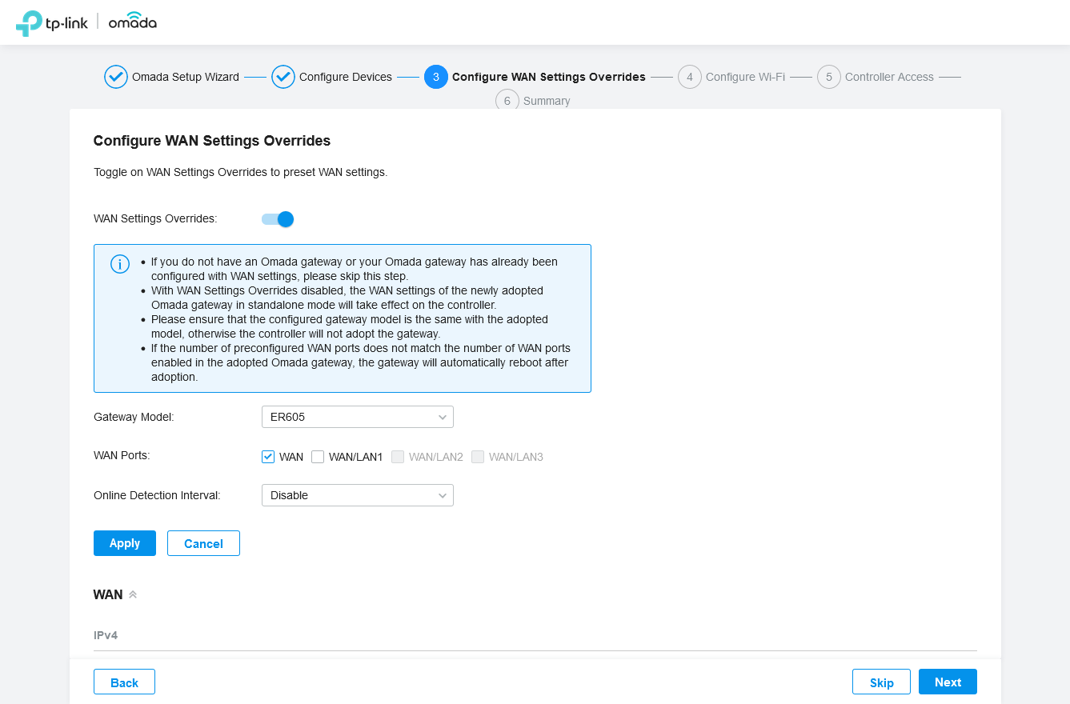Image resolution: width=1070 pixels, height=704 pixels.
Task: Click step 3 circle icon
Action: pos(436,77)
